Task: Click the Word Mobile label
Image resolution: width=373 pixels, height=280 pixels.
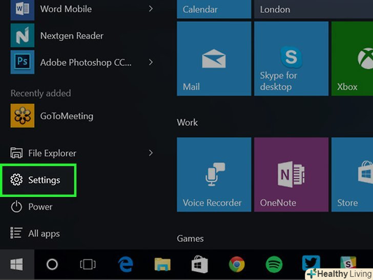Action: [x=66, y=9]
